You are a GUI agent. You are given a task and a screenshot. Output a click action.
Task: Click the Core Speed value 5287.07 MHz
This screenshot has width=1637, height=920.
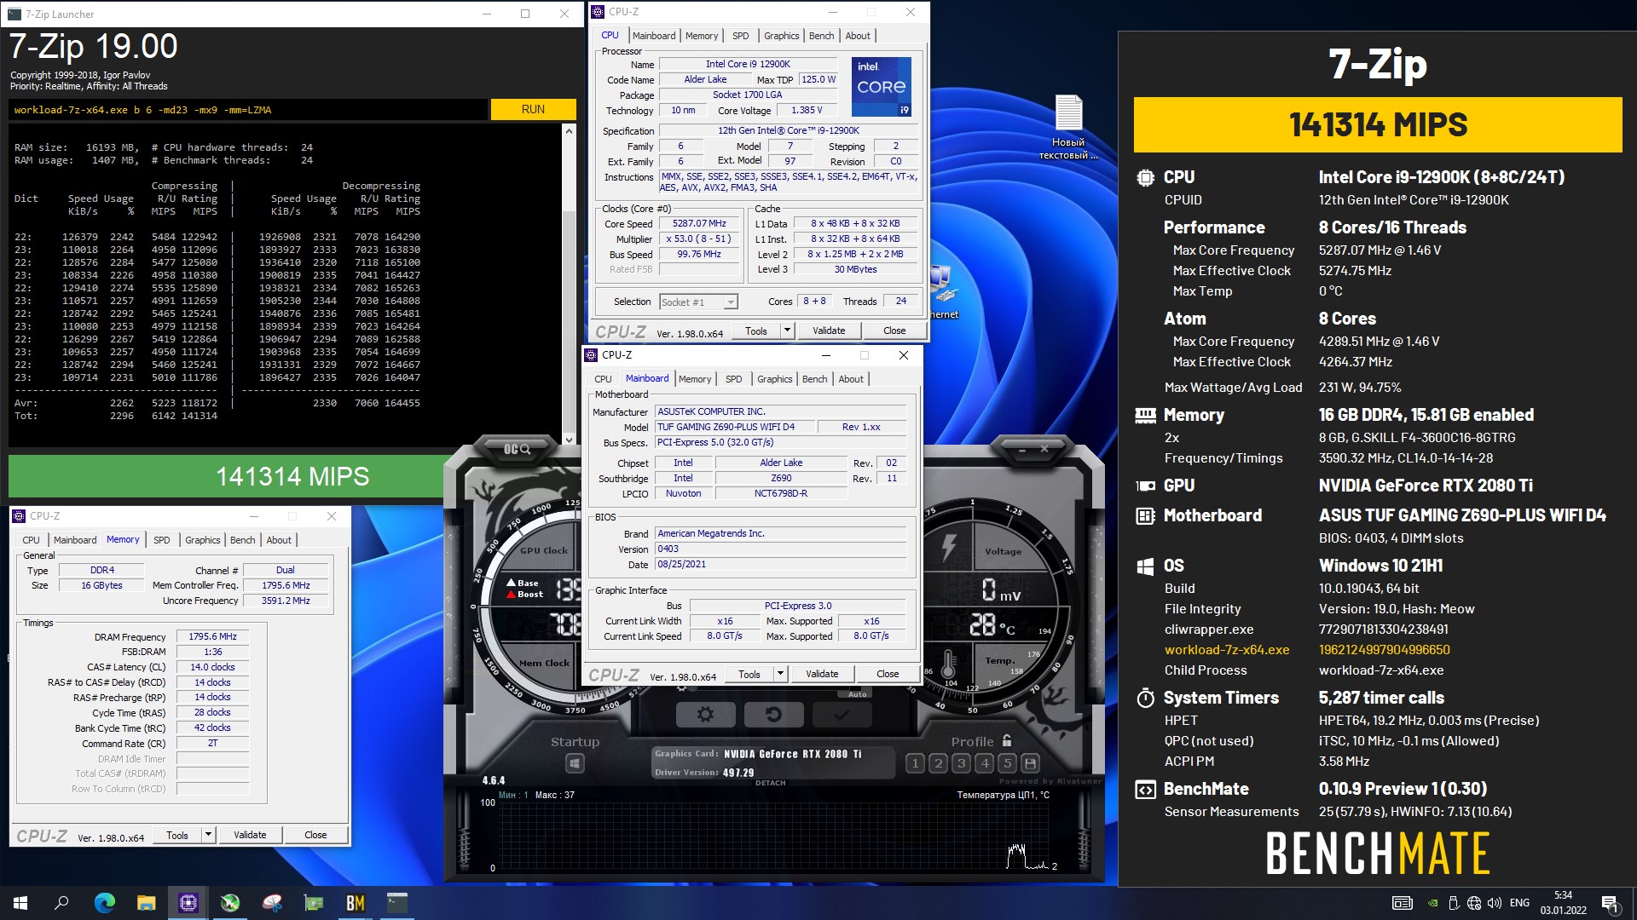(699, 224)
